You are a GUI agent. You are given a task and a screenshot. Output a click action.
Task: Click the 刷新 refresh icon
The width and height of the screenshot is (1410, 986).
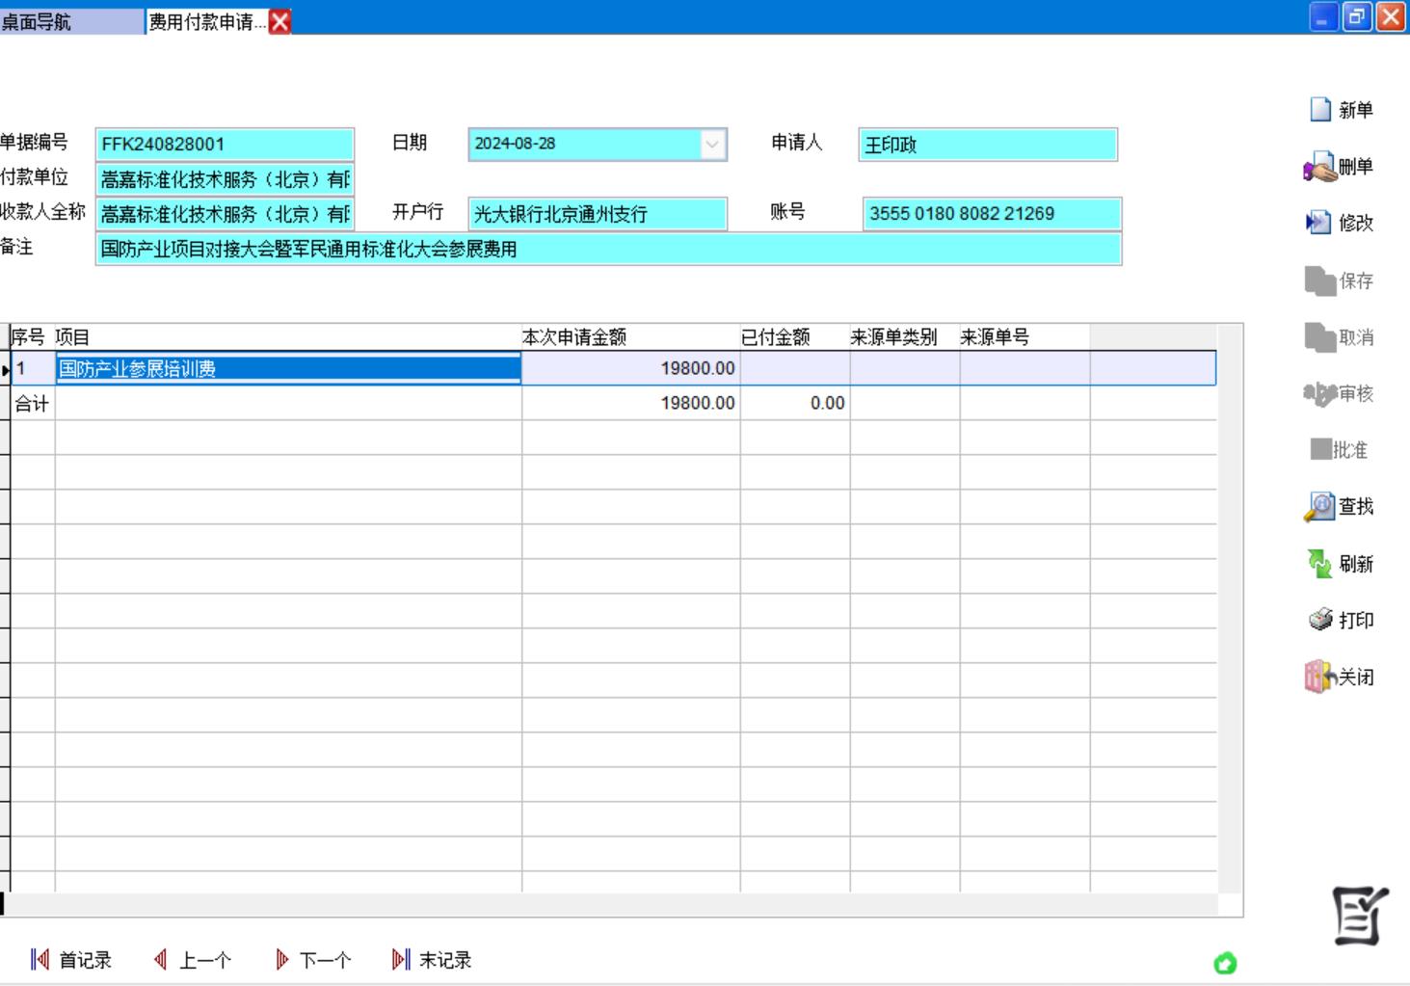1319,564
